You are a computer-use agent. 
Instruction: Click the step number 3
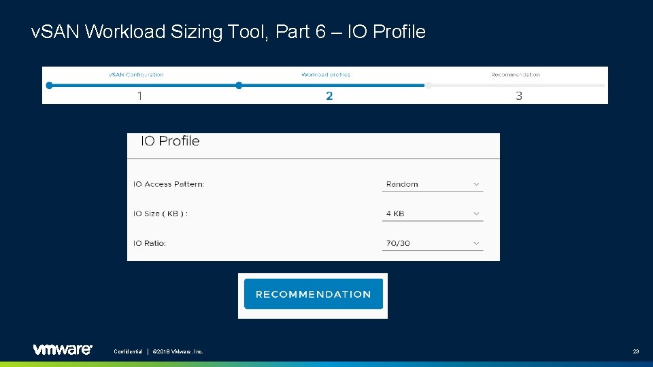(519, 96)
